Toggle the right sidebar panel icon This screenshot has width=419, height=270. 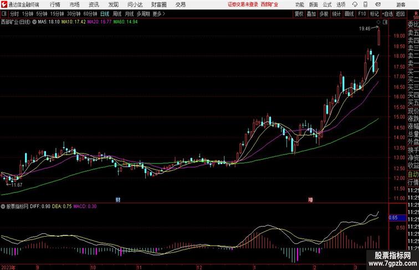pos(385,22)
